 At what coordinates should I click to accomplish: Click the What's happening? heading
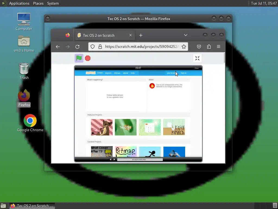click(x=95, y=80)
